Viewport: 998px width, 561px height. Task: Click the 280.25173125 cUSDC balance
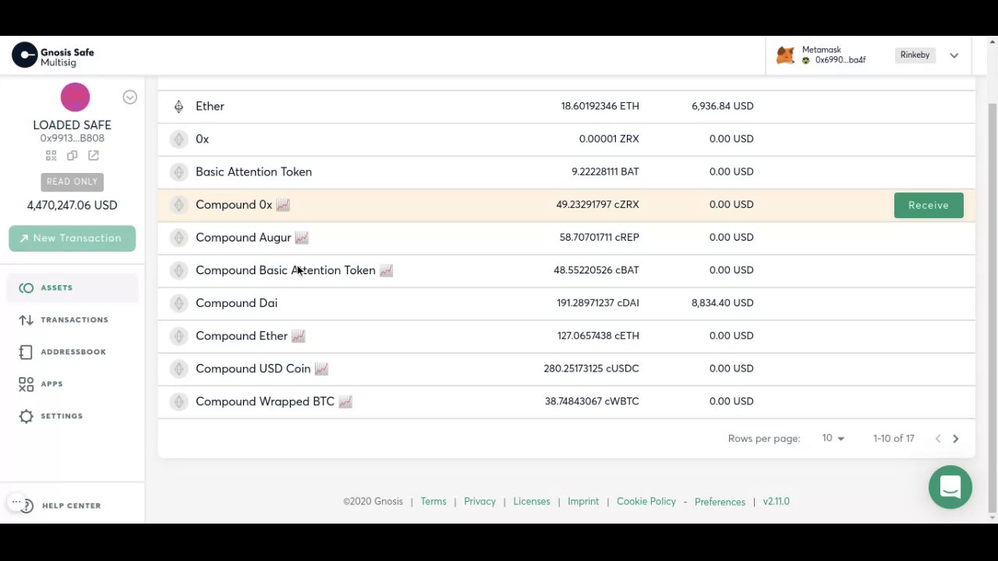tap(591, 369)
